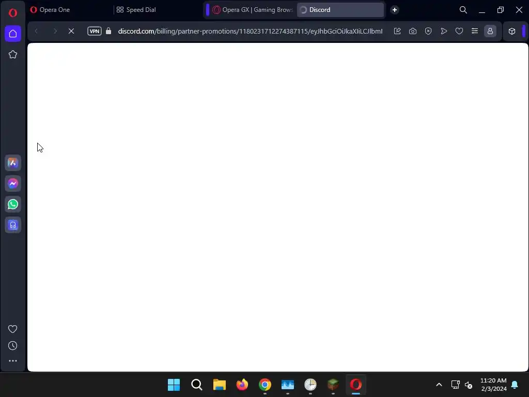Expand hidden system tray icons chevron
This screenshot has height=397, width=529.
point(439,385)
